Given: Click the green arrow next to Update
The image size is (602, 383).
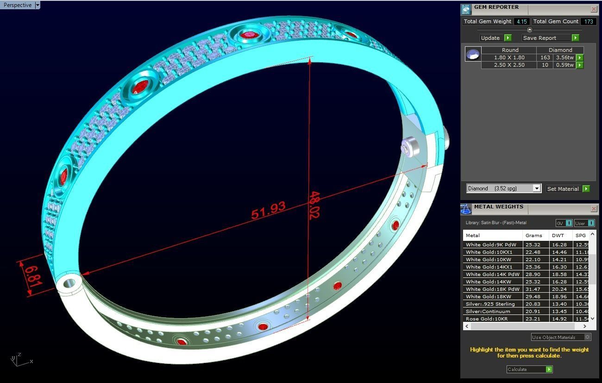Looking at the screenshot, I should tap(508, 38).
